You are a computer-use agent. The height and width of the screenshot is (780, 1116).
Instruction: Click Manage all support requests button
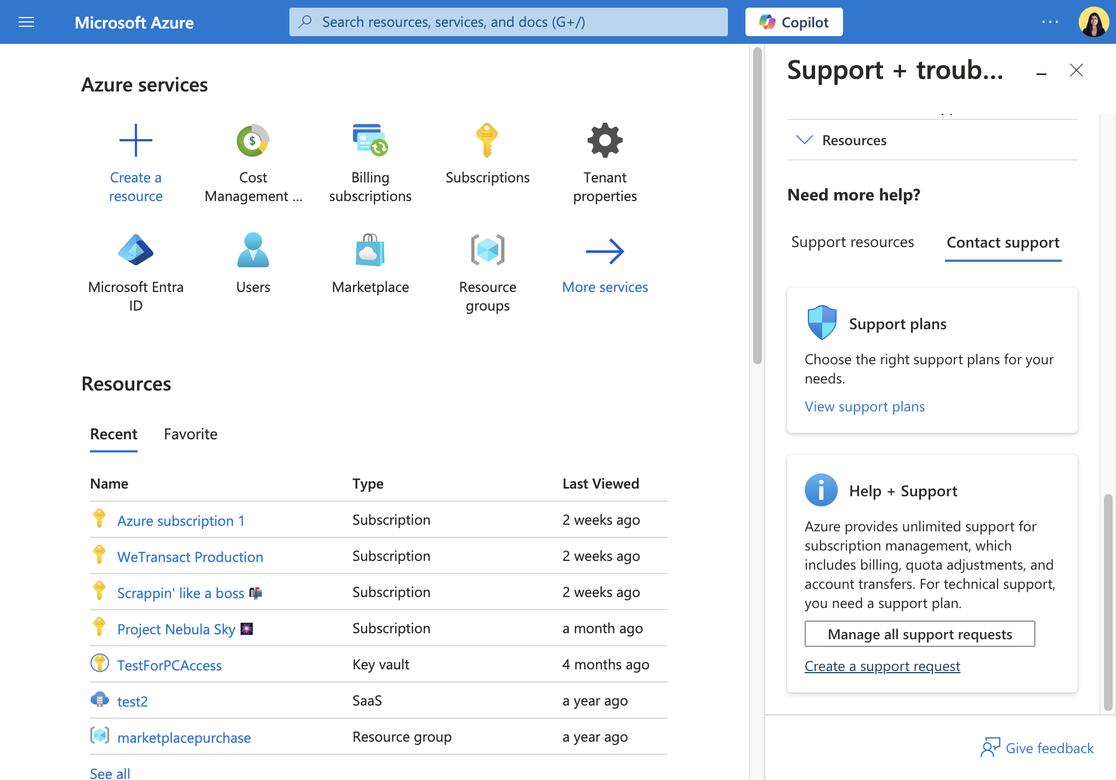(x=920, y=634)
